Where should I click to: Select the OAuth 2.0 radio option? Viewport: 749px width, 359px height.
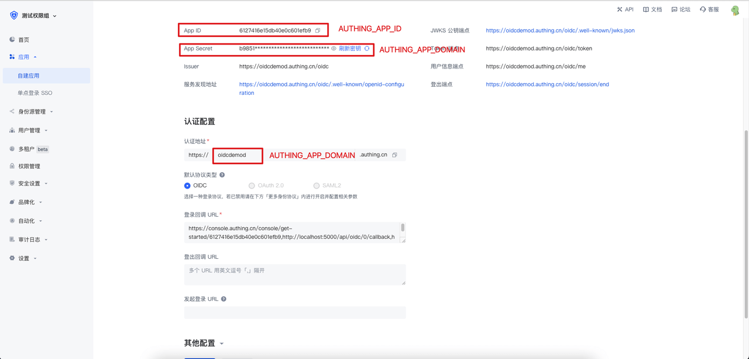[x=252, y=186]
